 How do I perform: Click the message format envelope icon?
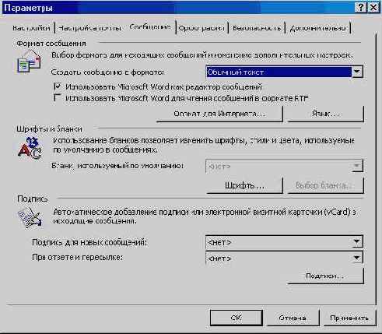point(29,61)
